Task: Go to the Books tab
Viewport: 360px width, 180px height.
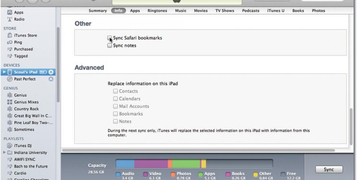Action: coord(298,11)
